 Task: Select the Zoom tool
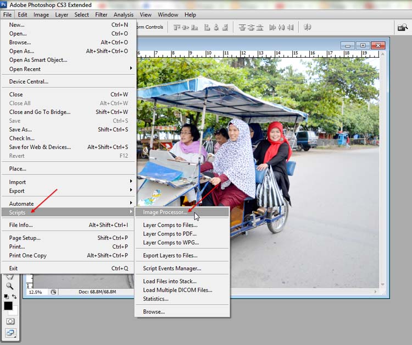[x=10, y=286]
